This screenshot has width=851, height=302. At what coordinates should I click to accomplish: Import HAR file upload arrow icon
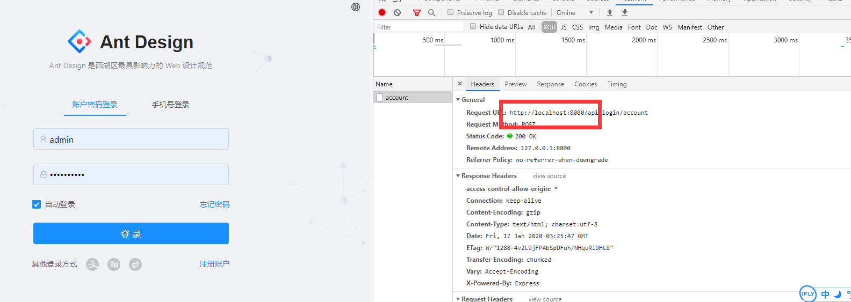[x=610, y=12]
